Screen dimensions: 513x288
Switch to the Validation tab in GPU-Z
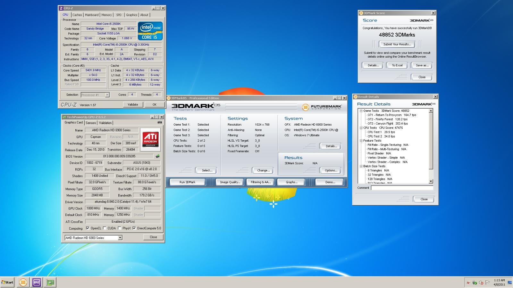(105, 123)
